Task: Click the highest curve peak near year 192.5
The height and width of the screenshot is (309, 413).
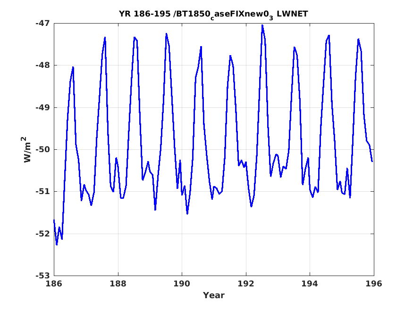Action: pyautogui.click(x=262, y=25)
